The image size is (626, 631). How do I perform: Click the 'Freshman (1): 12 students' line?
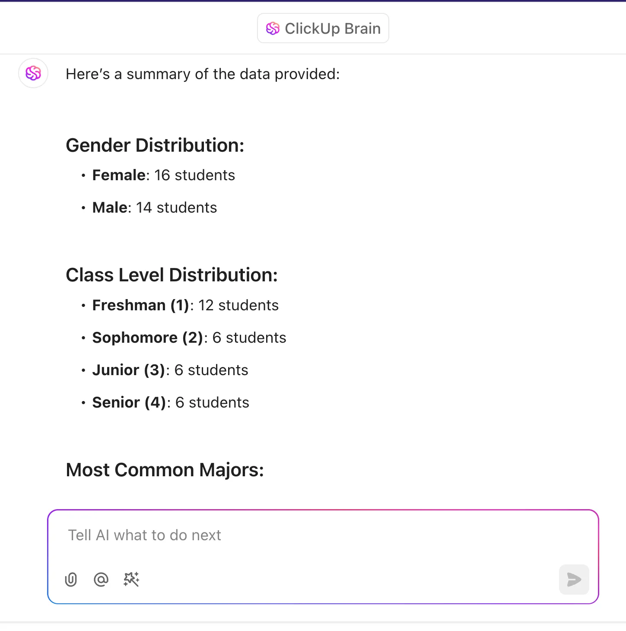click(185, 305)
